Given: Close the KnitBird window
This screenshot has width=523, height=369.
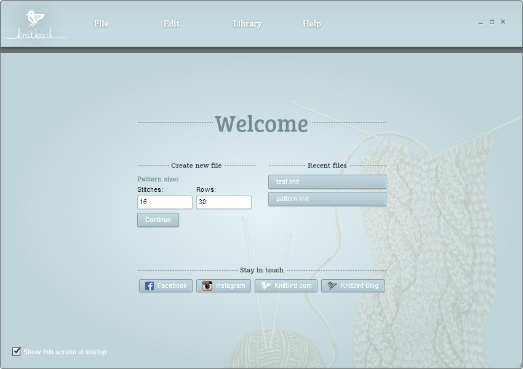Looking at the screenshot, I should (503, 22).
